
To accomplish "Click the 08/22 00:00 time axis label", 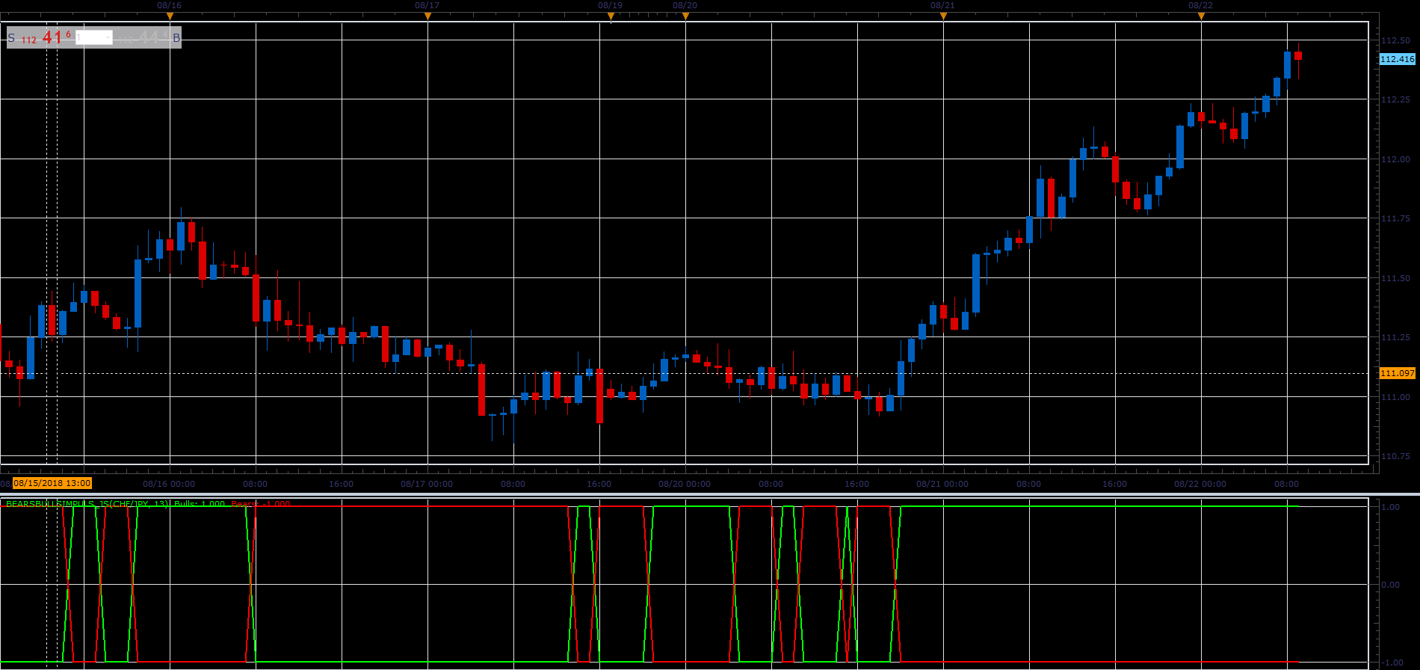I will point(1200,484).
